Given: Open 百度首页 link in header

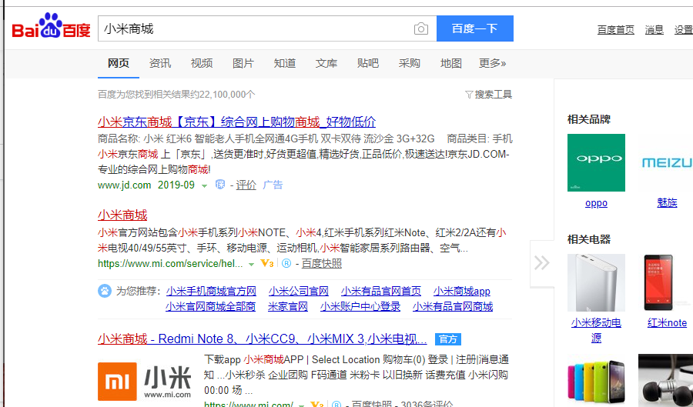Looking at the screenshot, I should pyautogui.click(x=616, y=29).
